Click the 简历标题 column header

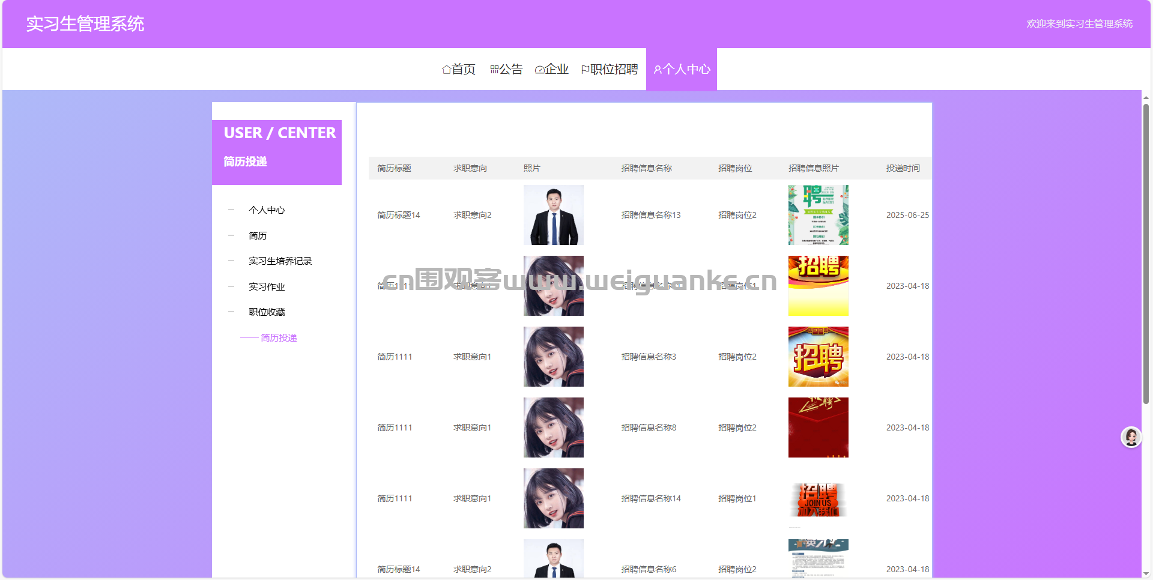coord(394,168)
